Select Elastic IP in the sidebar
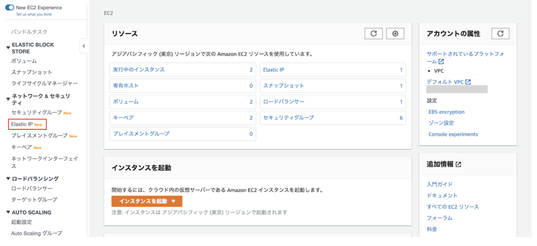Image resolution: width=537 pixels, height=246 pixels. tap(22, 124)
